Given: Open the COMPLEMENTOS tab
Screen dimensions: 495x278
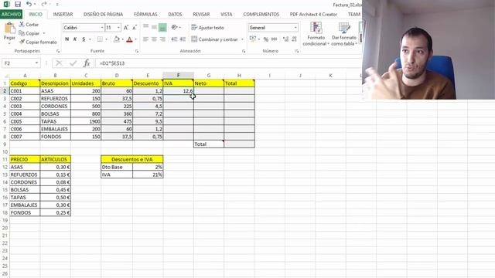Looking at the screenshot, I should pos(261,14).
